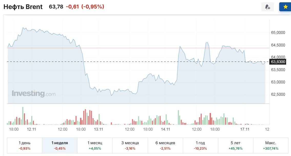Choose the 1 месяц period
The height and width of the screenshot is (156, 291).
(x=95, y=145)
